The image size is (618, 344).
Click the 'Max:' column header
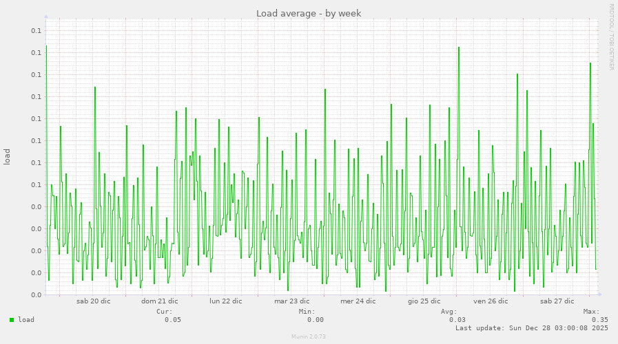[x=592, y=312]
